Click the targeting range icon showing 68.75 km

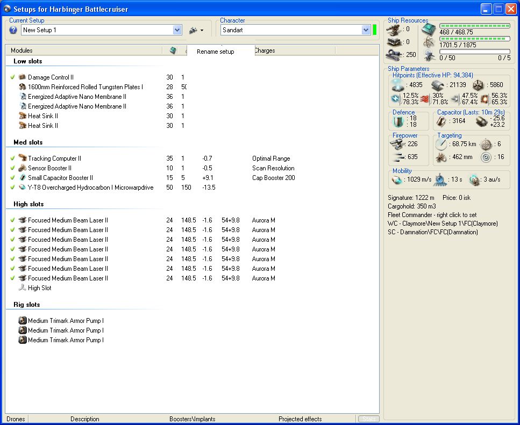[x=441, y=144]
